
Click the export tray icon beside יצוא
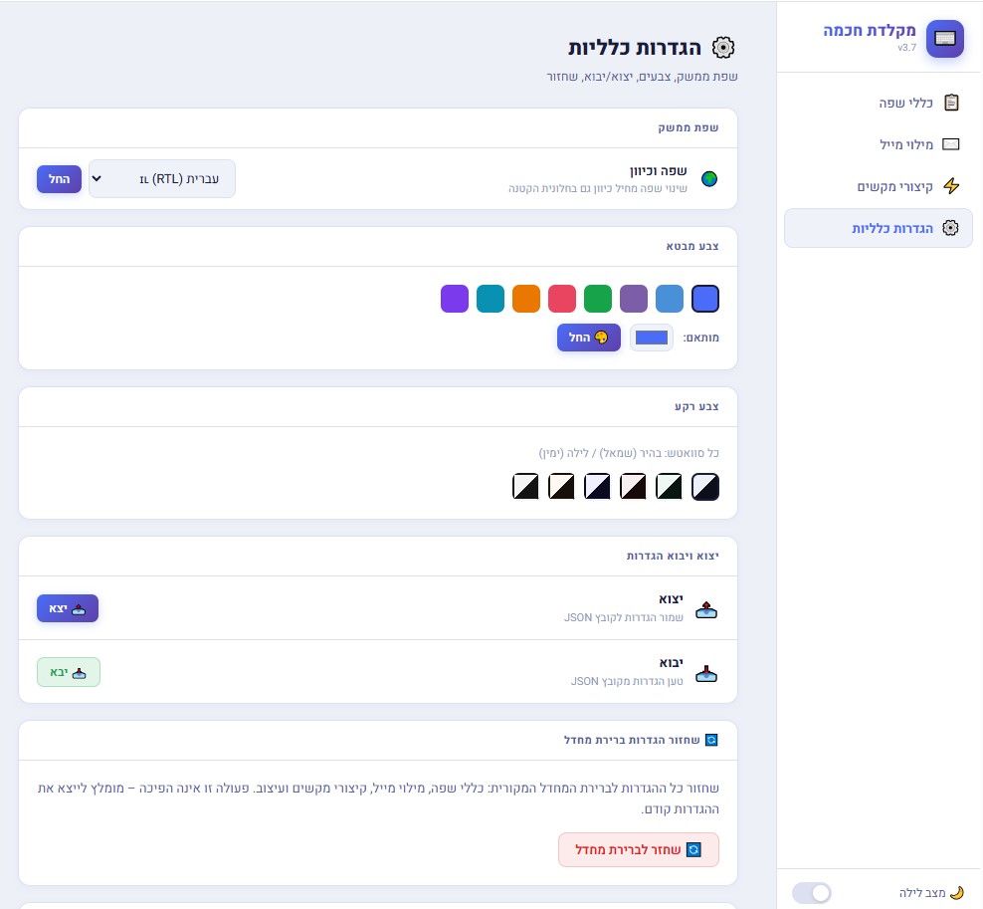[705, 608]
